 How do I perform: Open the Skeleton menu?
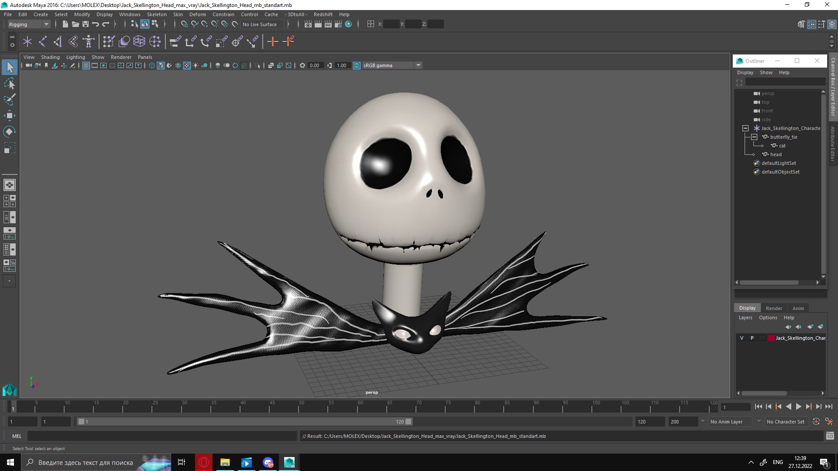click(x=156, y=14)
